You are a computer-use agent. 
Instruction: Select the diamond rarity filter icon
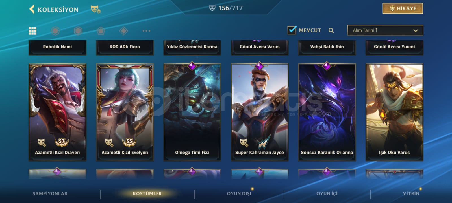coord(123,31)
